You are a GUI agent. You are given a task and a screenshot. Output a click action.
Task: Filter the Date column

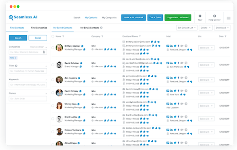click(225, 37)
